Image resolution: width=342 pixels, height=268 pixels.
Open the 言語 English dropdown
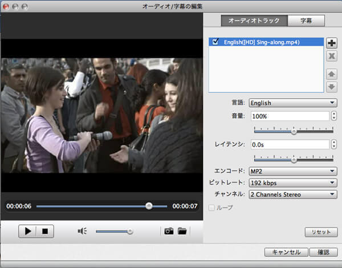pyautogui.click(x=293, y=103)
